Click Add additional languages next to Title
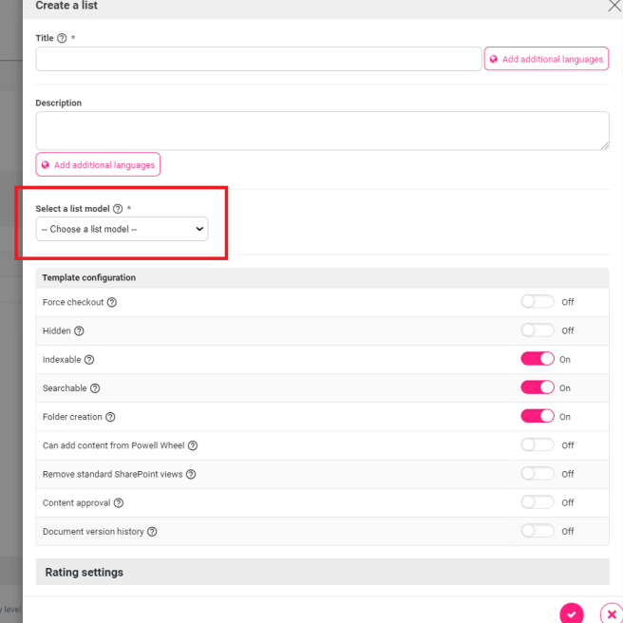The image size is (623, 623). (x=546, y=59)
